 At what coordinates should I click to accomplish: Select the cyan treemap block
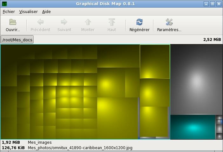(193, 127)
